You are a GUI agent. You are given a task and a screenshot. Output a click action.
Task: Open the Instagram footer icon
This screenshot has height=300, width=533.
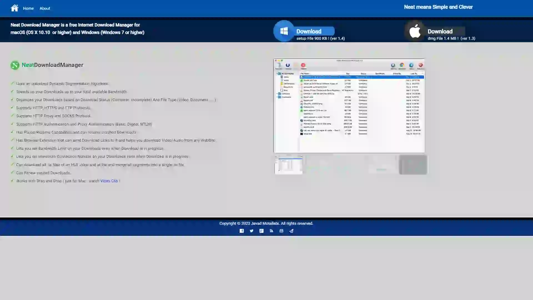click(x=281, y=231)
